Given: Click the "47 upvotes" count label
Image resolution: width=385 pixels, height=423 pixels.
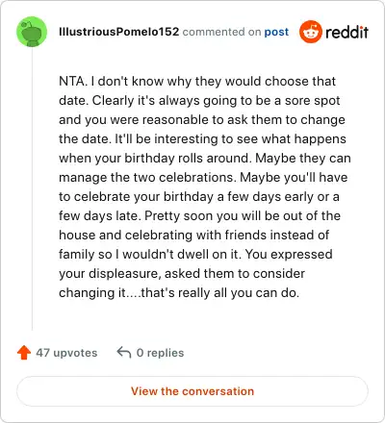Looking at the screenshot, I should coord(66,353).
